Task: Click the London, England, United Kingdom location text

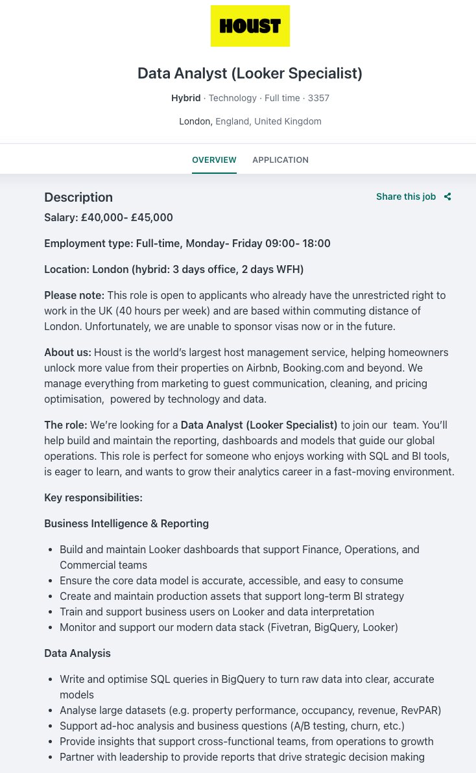Action: coord(250,121)
